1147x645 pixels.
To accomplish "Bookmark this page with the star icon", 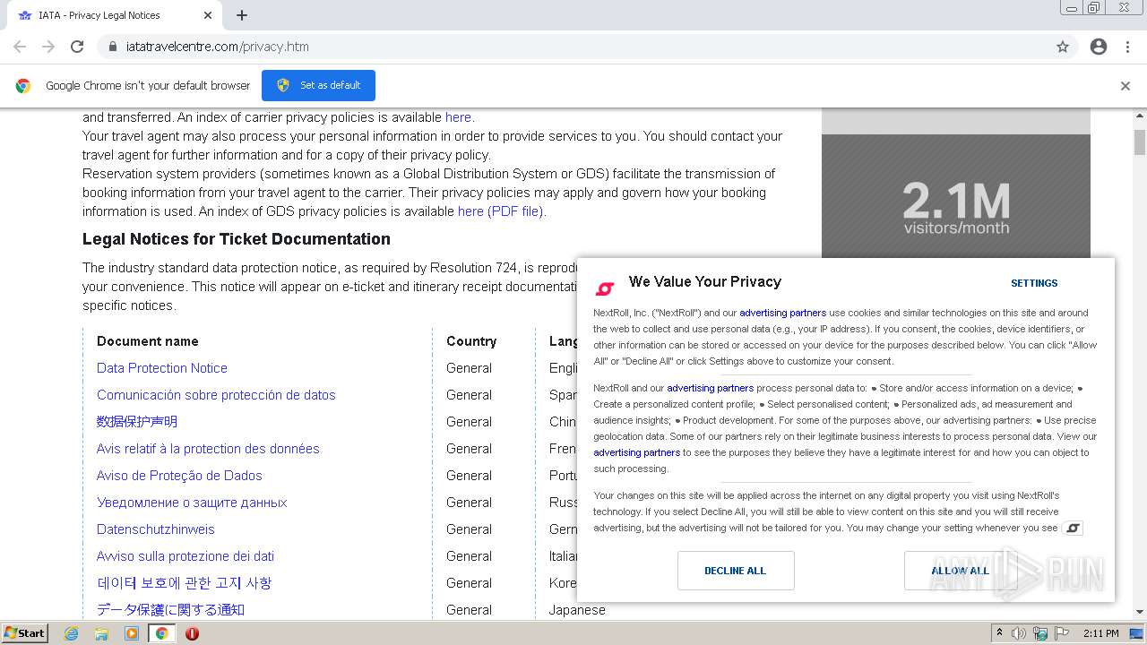I will tap(1063, 47).
